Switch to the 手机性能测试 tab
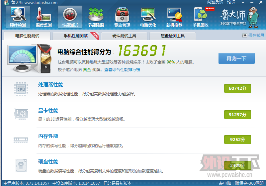This screenshot has height=186, width=266. pos(76,36)
